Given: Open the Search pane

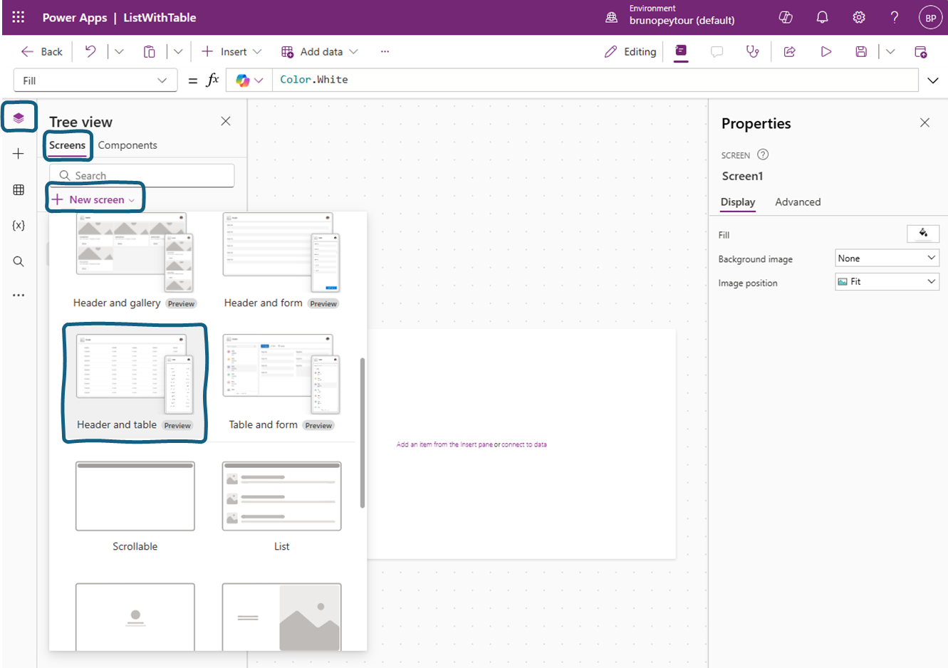Looking at the screenshot, I should click(x=19, y=261).
